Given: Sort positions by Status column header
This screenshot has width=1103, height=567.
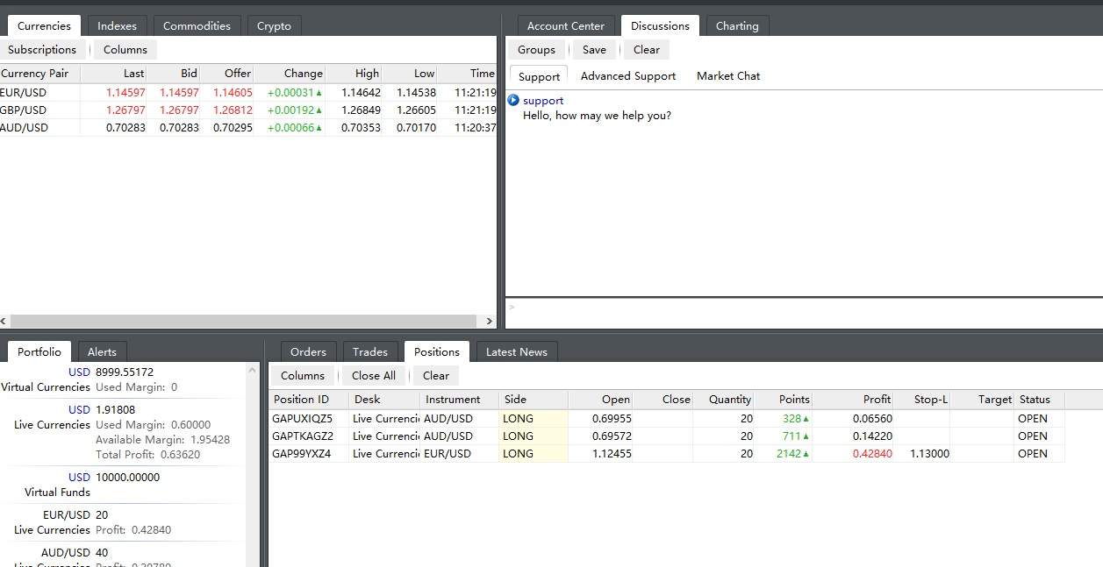Looking at the screenshot, I should tap(1040, 400).
